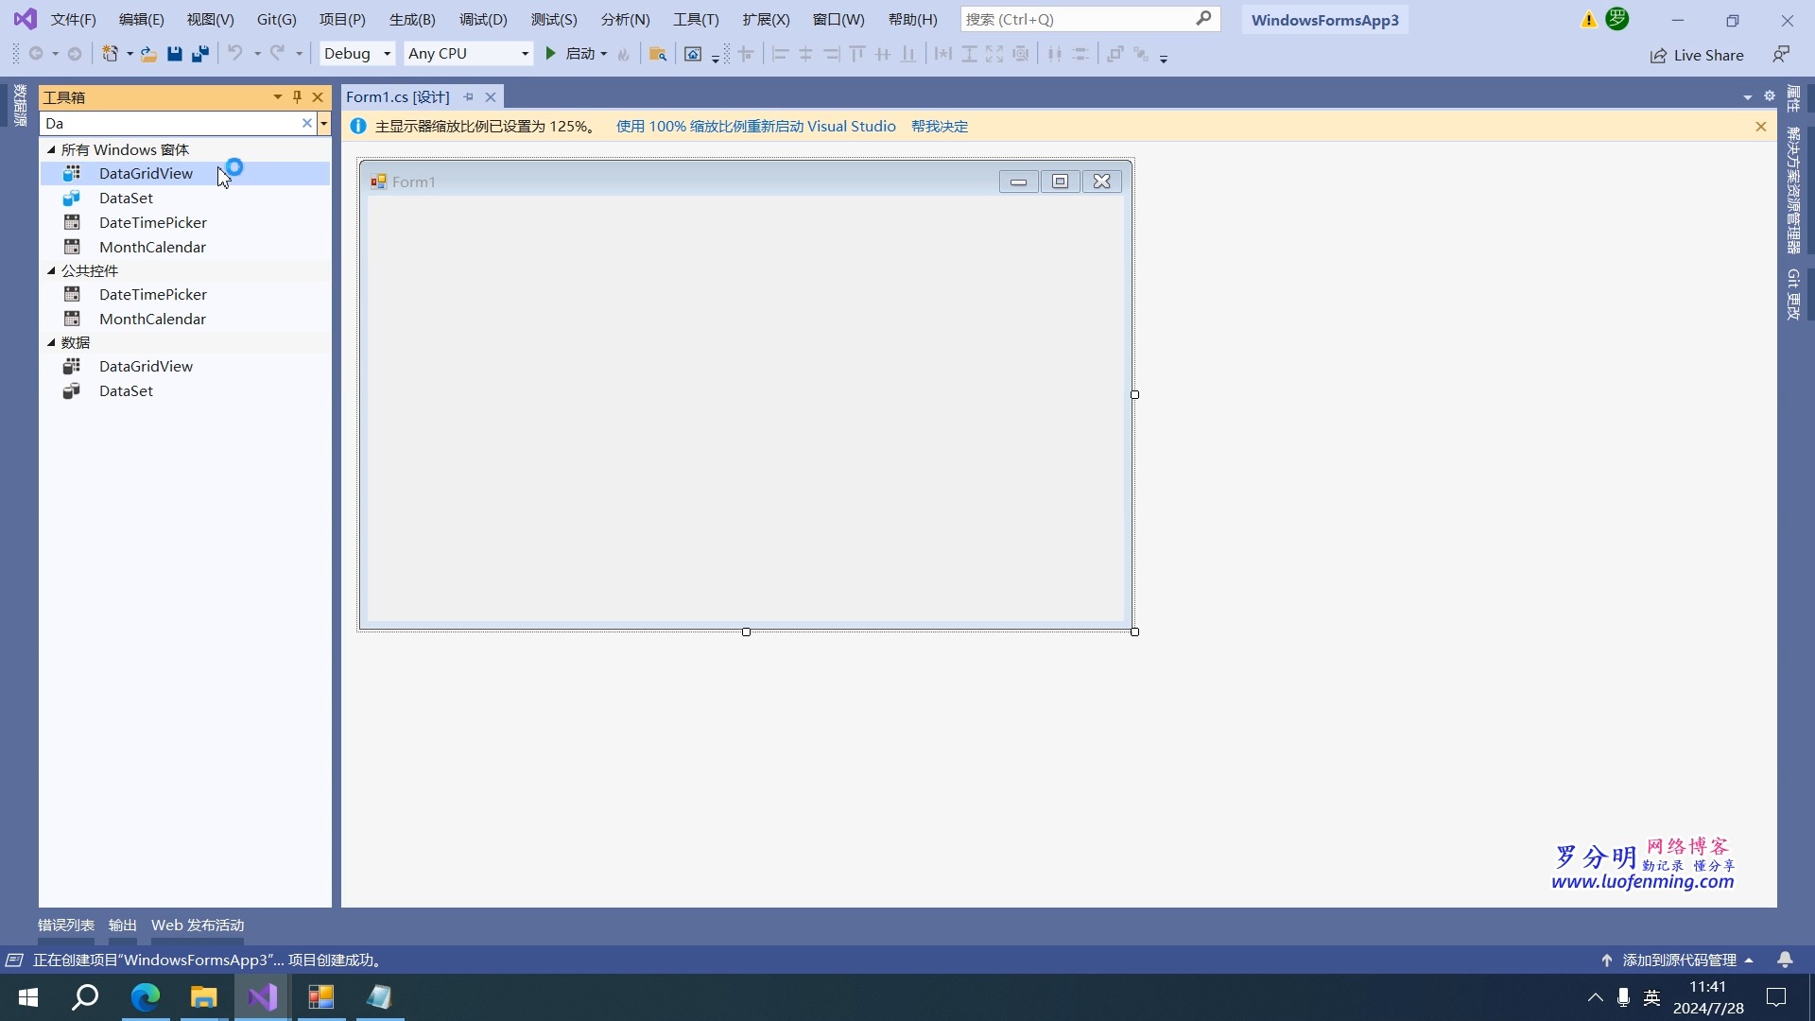Screen dimensions: 1815x1021
Task: Click the Bring to Front toolbar icon
Action: click(x=1115, y=54)
